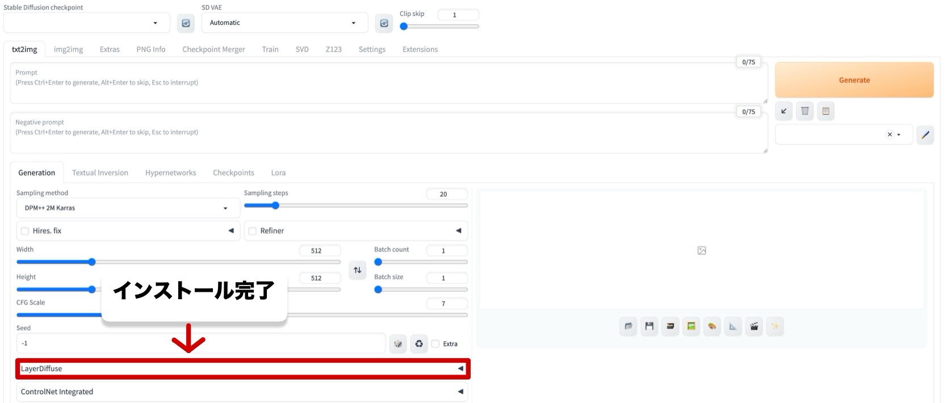947x403 pixels.
Task: Click the paintbrush edit styles icon
Action: tap(925, 135)
